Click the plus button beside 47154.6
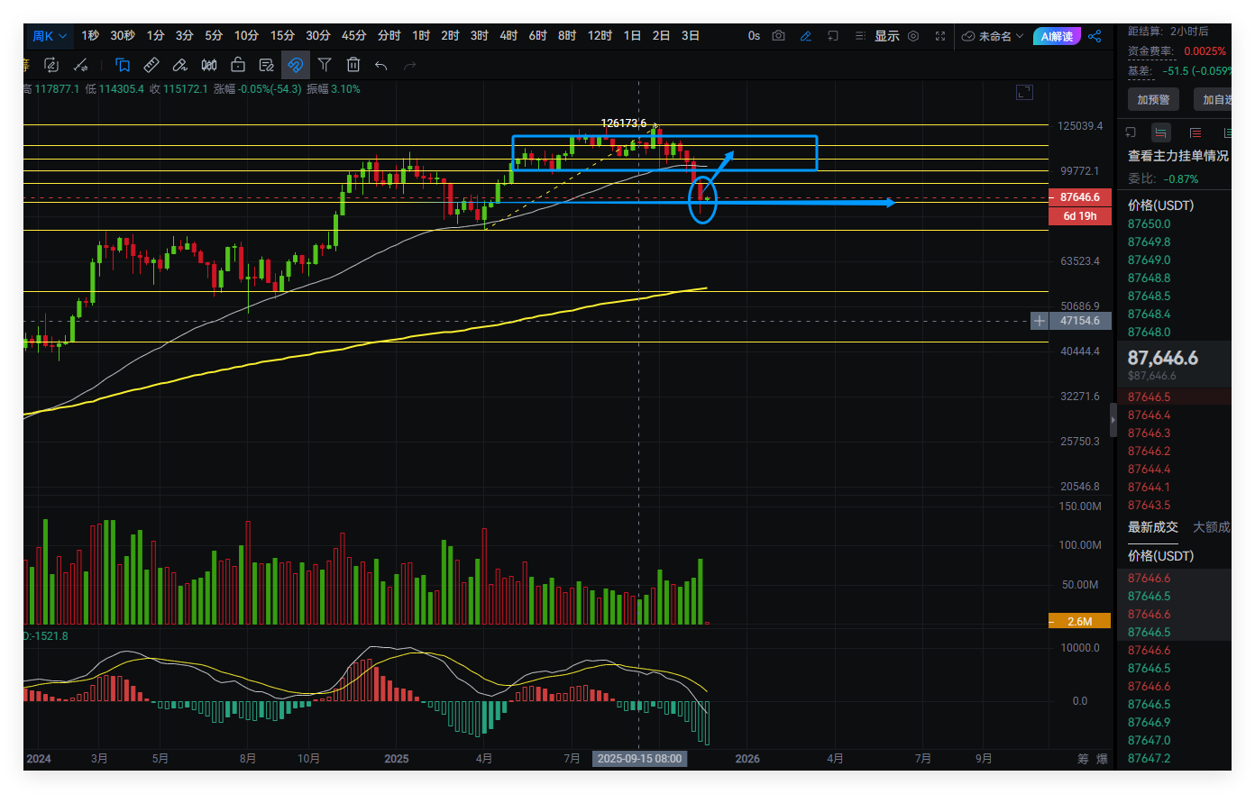The image size is (1255, 794). pos(1040,321)
